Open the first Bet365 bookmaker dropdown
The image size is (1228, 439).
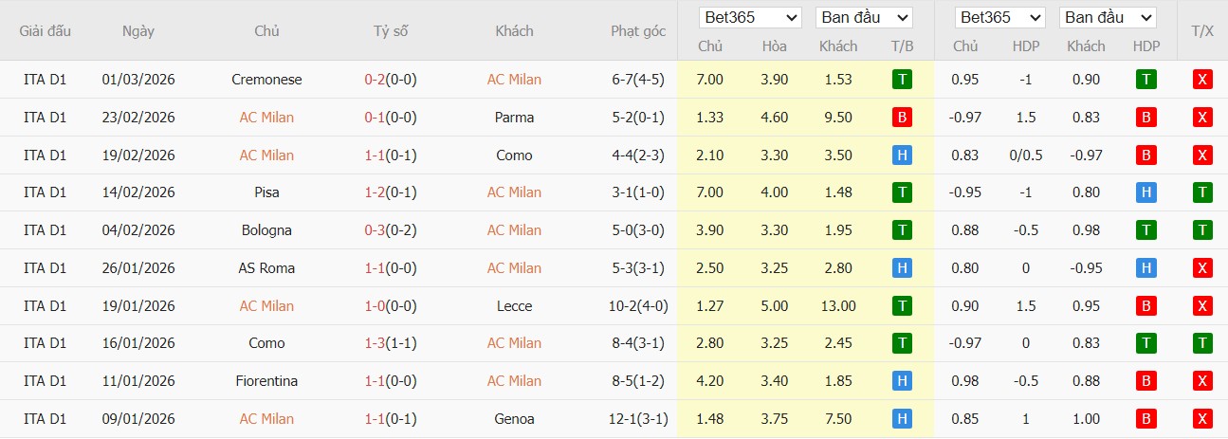[751, 18]
